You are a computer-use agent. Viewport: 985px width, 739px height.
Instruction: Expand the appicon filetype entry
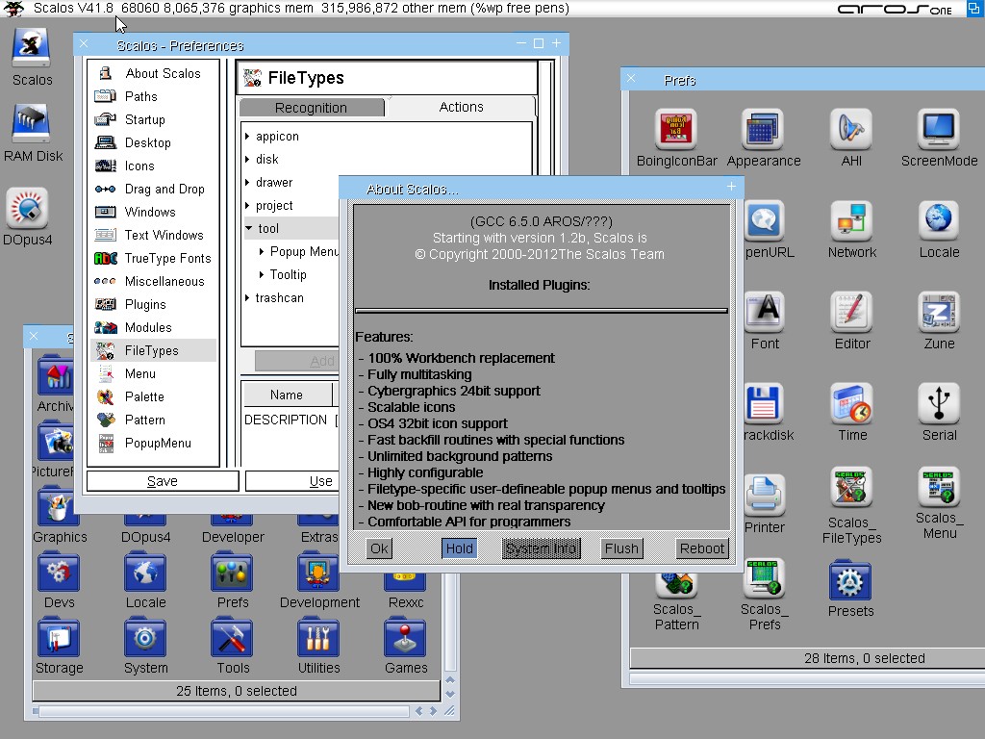[248, 137]
